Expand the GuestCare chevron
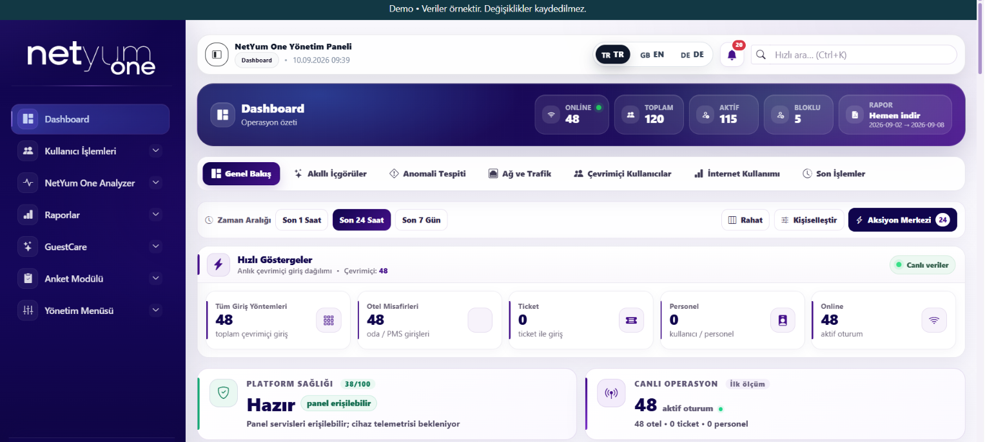985x442 pixels. tap(155, 246)
